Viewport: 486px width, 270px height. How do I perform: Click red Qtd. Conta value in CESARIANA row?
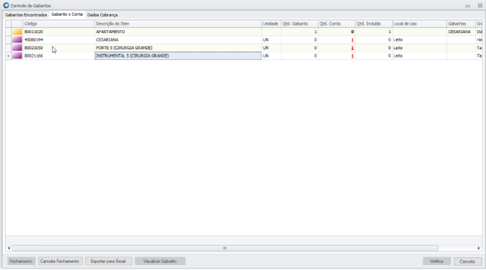click(x=352, y=39)
